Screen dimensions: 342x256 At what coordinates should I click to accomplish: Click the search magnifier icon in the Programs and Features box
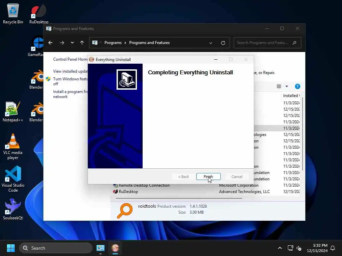(x=295, y=43)
